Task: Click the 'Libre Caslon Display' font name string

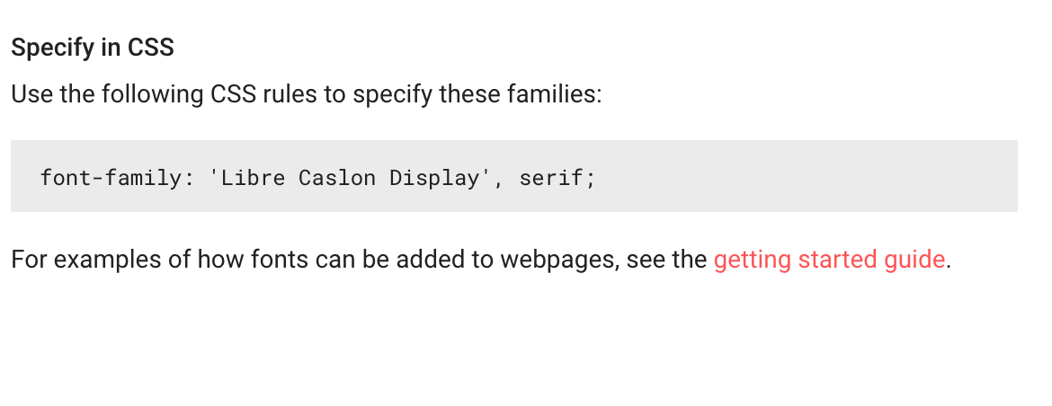Action: pyautogui.click(x=351, y=178)
